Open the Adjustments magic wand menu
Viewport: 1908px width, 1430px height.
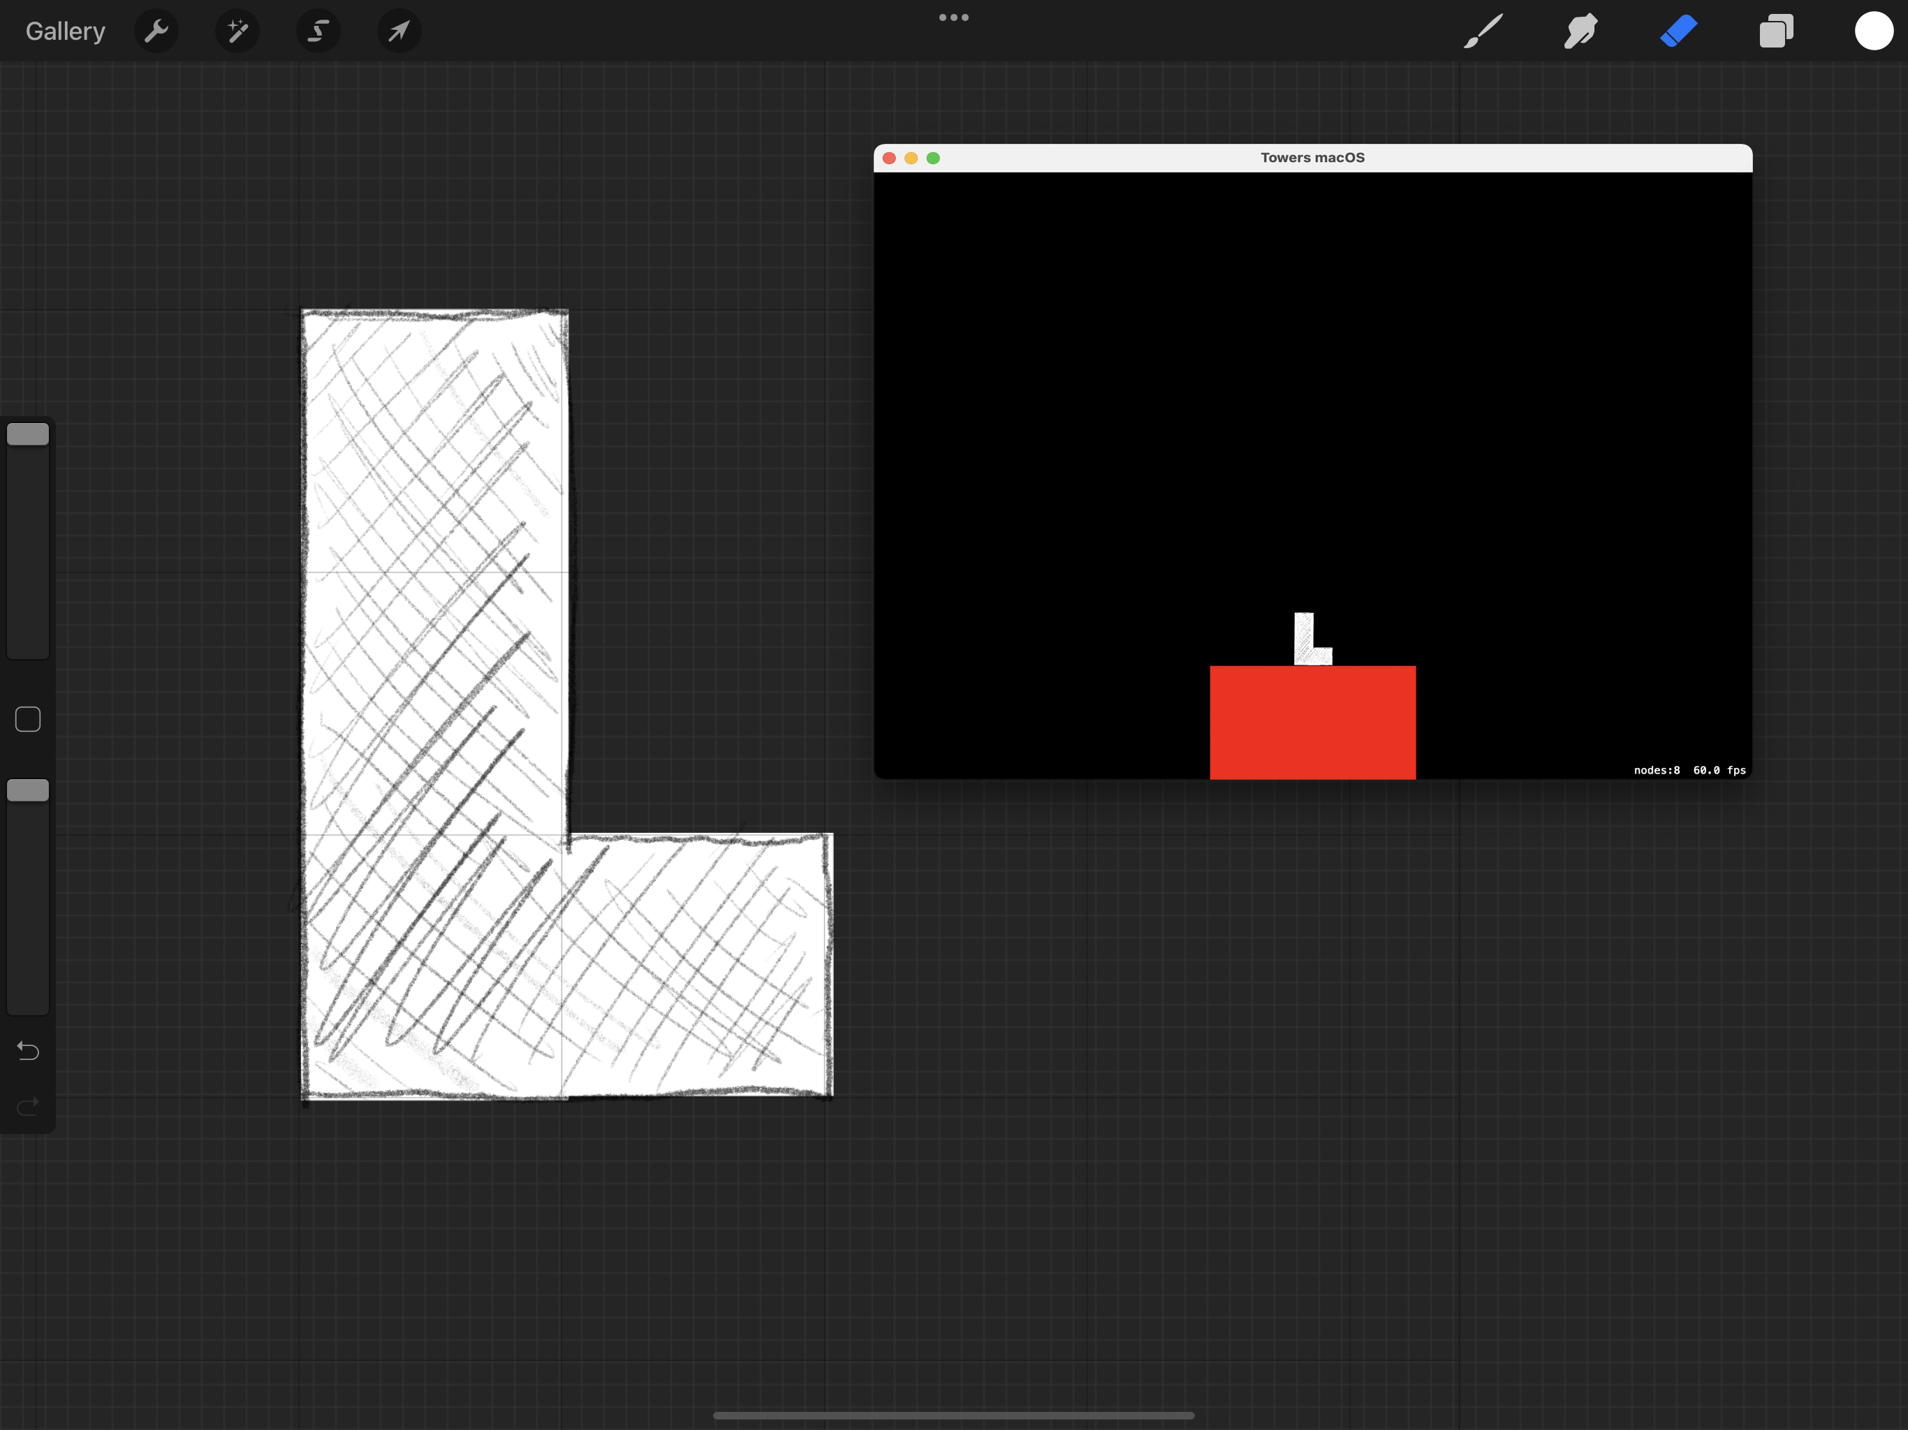click(x=237, y=31)
